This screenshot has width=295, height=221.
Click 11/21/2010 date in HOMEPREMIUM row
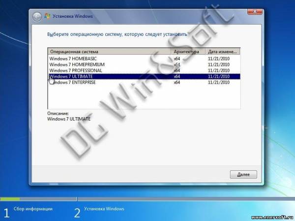pyautogui.click(x=219, y=64)
